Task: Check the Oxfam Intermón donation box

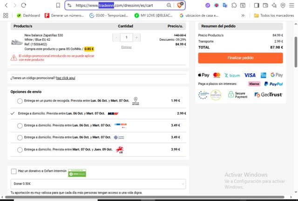Action: click(x=14, y=171)
